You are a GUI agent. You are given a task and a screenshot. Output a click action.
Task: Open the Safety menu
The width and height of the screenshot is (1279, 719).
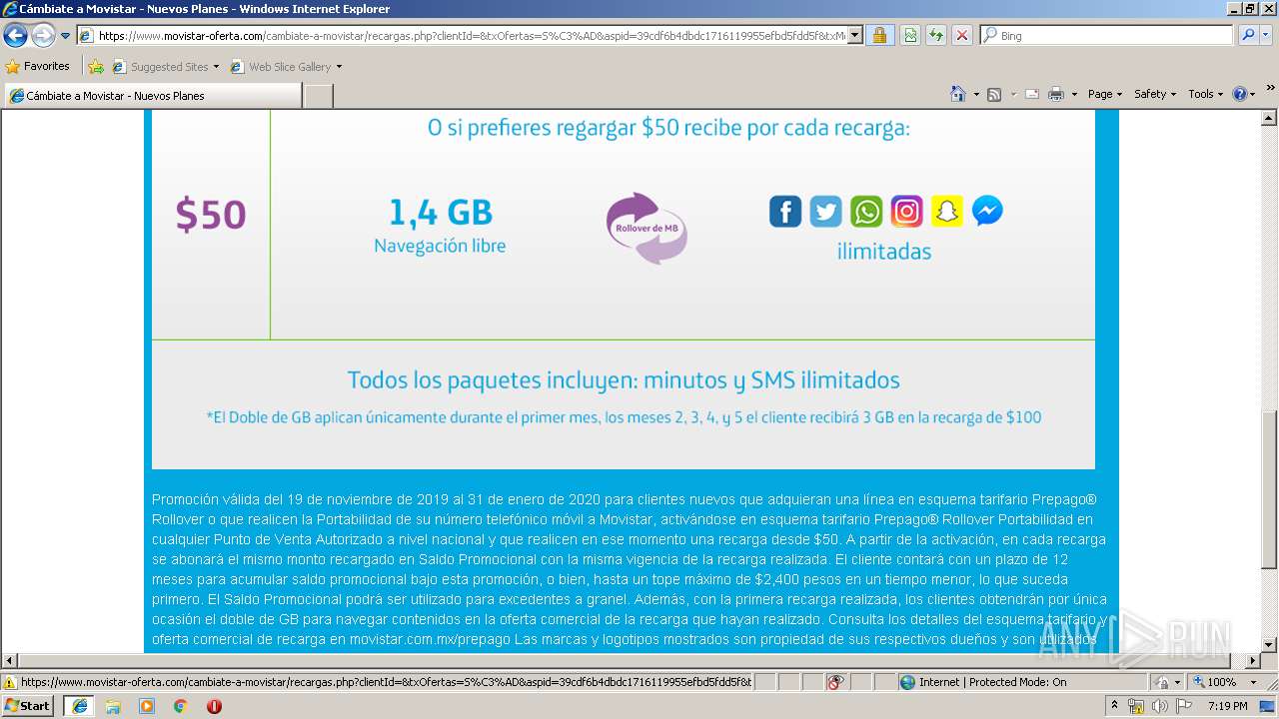pos(1155,94)
